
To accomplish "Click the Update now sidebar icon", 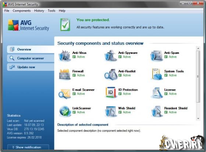I will click(x=12, y=67).
